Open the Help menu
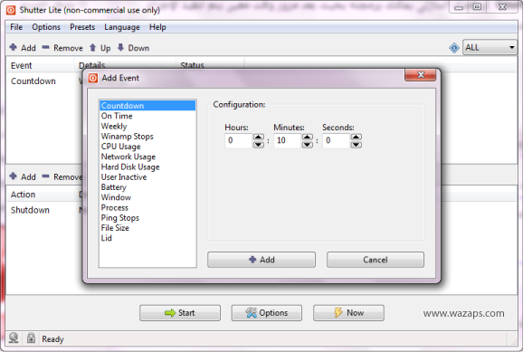The image size is (523, 352). 157,27
